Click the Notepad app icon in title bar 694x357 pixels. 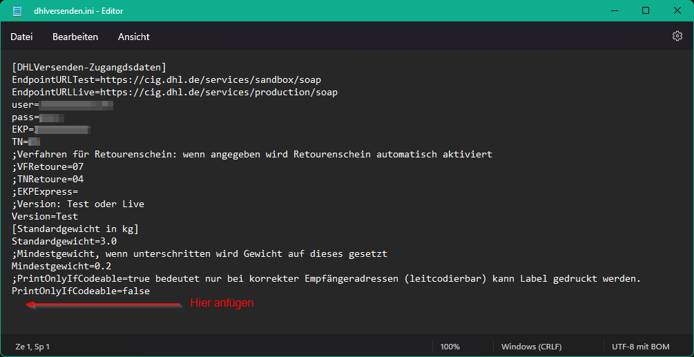coord(18,10)
